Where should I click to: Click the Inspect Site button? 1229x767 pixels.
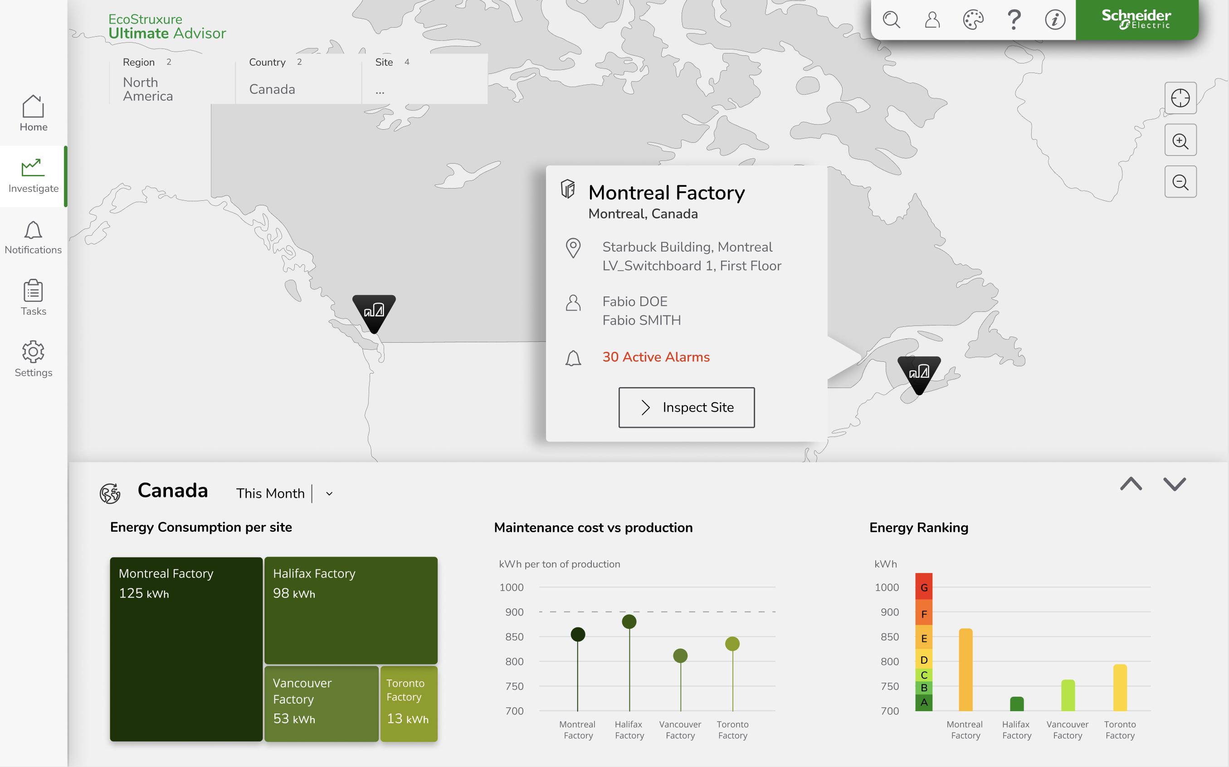(x=686, y=408)
